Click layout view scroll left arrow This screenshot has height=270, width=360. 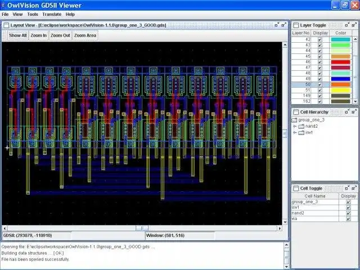click(x=4, y=228)
